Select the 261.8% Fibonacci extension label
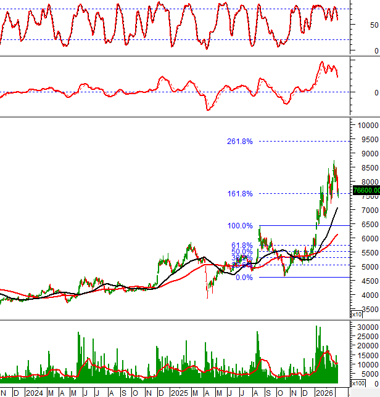Screen dimensions: 380x397 point(240,142)
